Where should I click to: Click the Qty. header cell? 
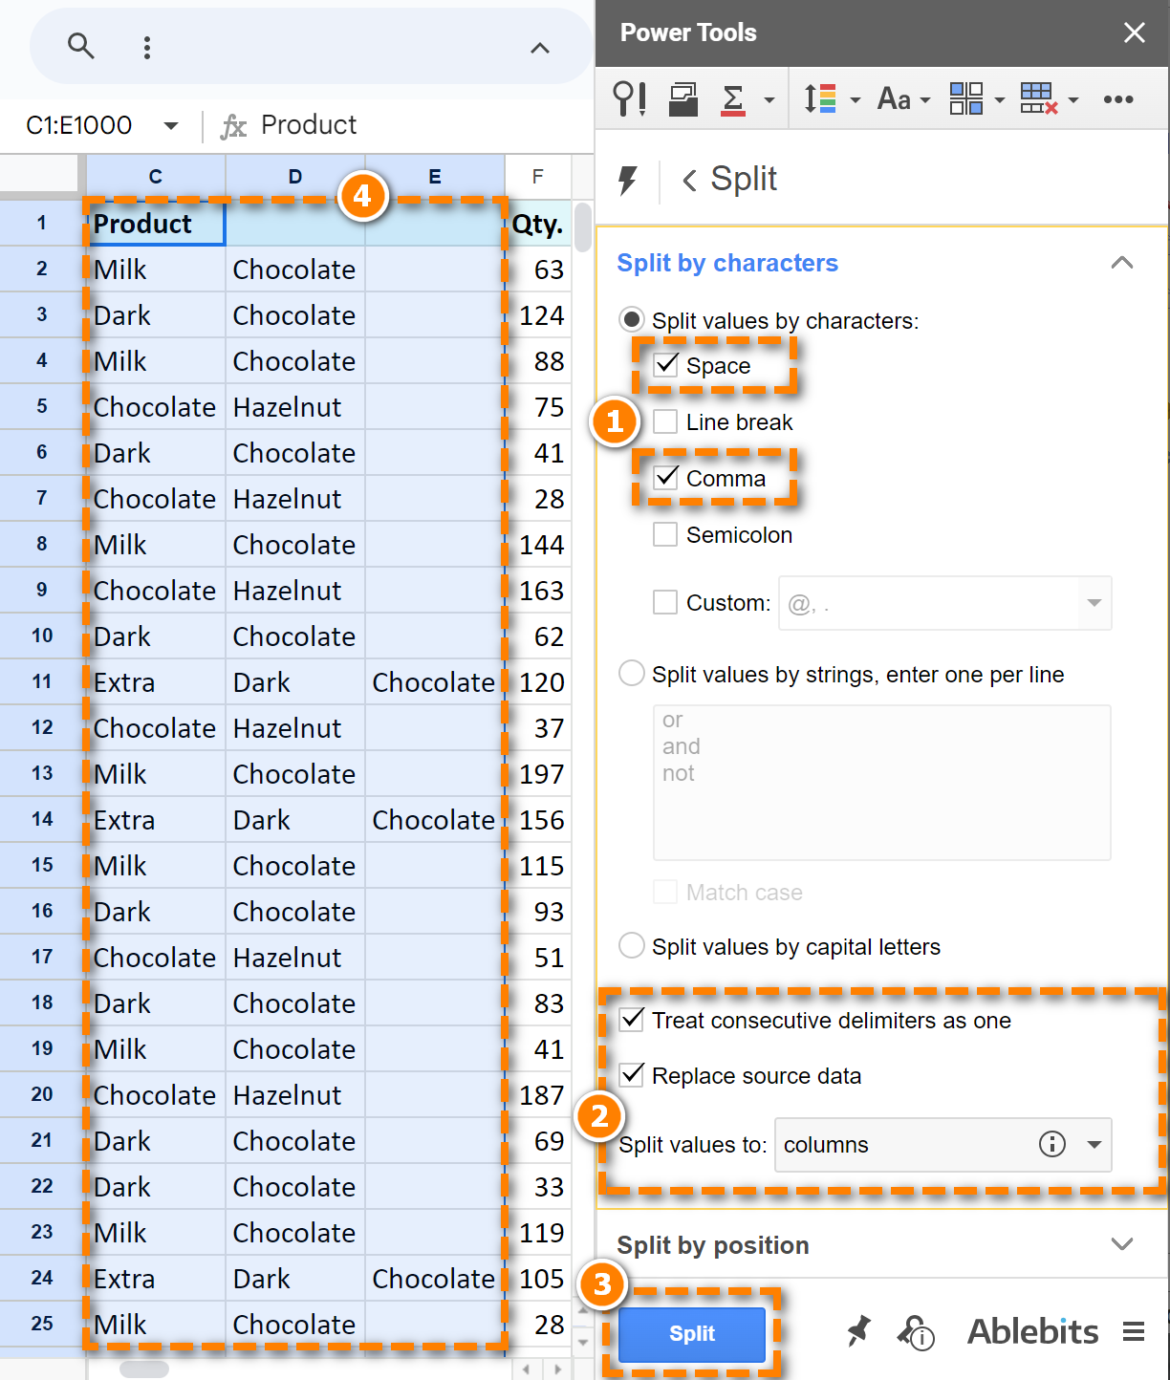pyautogui.click(x=538, y=224)
